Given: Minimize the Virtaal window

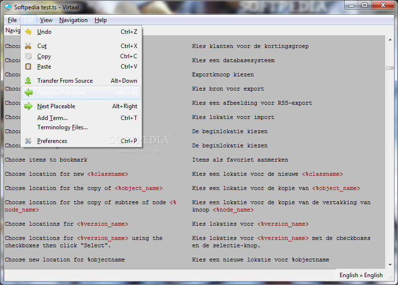Looking at the screenshot, I should point(351,5).
